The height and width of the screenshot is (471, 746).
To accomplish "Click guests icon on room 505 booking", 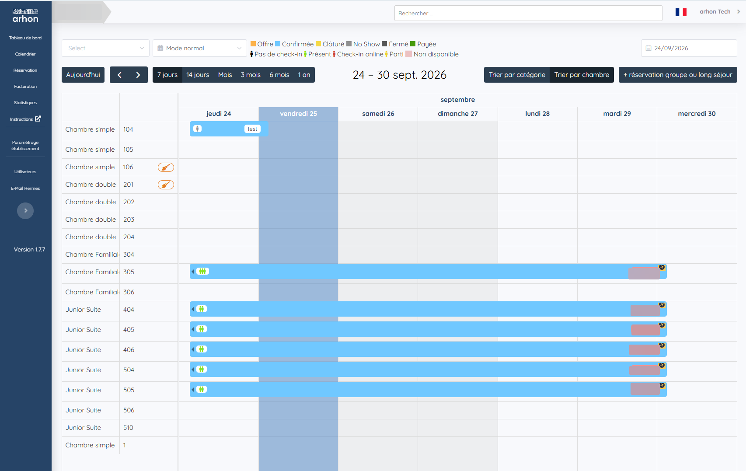I will (202, 389).
